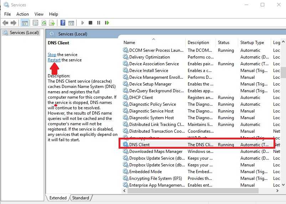This screenshot has height=204, width=286.
Task: Select the Diagnostic Service Host row
Action: point(151,111)
